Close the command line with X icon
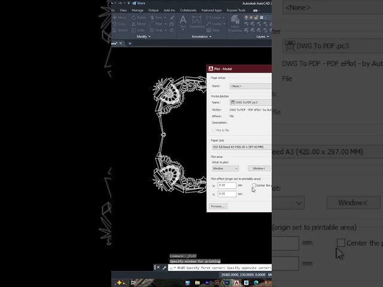This screenshot has width=383, height=287. click(x=158, y=267)
